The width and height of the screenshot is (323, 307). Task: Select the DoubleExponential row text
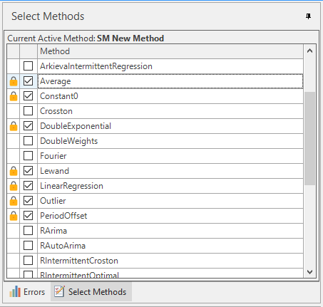tap(76, 126)
